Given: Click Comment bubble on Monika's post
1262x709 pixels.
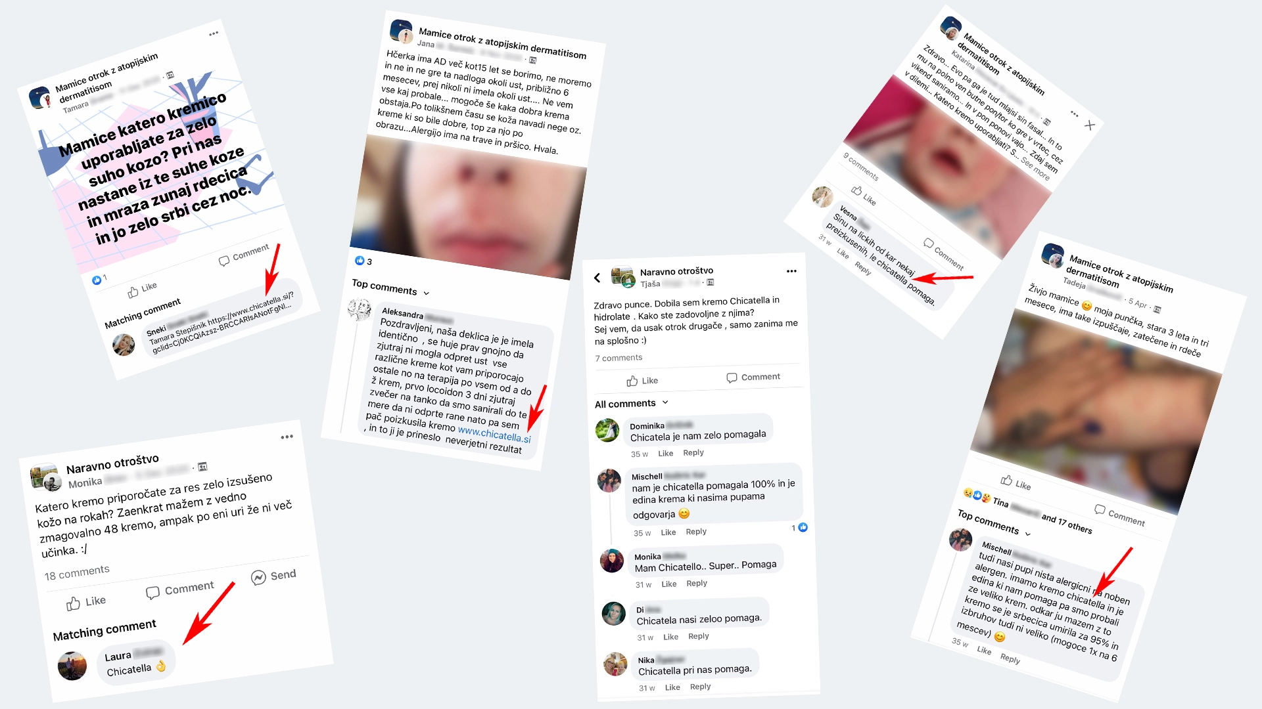Looking at the screenshot, I should tap(152, 593).
